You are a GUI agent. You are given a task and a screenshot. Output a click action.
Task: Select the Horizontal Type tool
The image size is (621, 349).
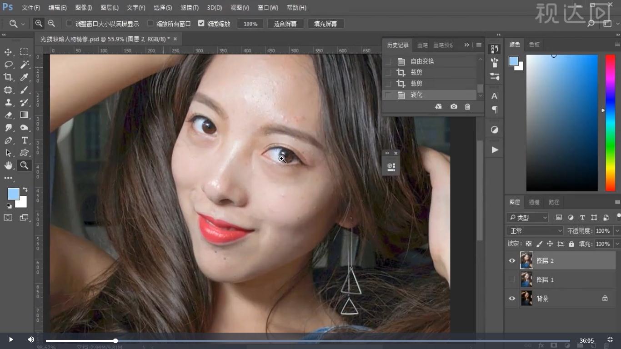point(25,140)
